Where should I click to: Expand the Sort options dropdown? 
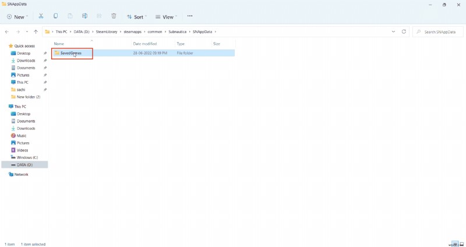coord(136,16)
